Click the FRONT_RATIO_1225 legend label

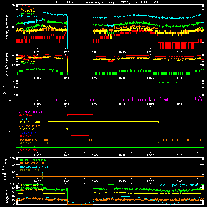(33, 188)
